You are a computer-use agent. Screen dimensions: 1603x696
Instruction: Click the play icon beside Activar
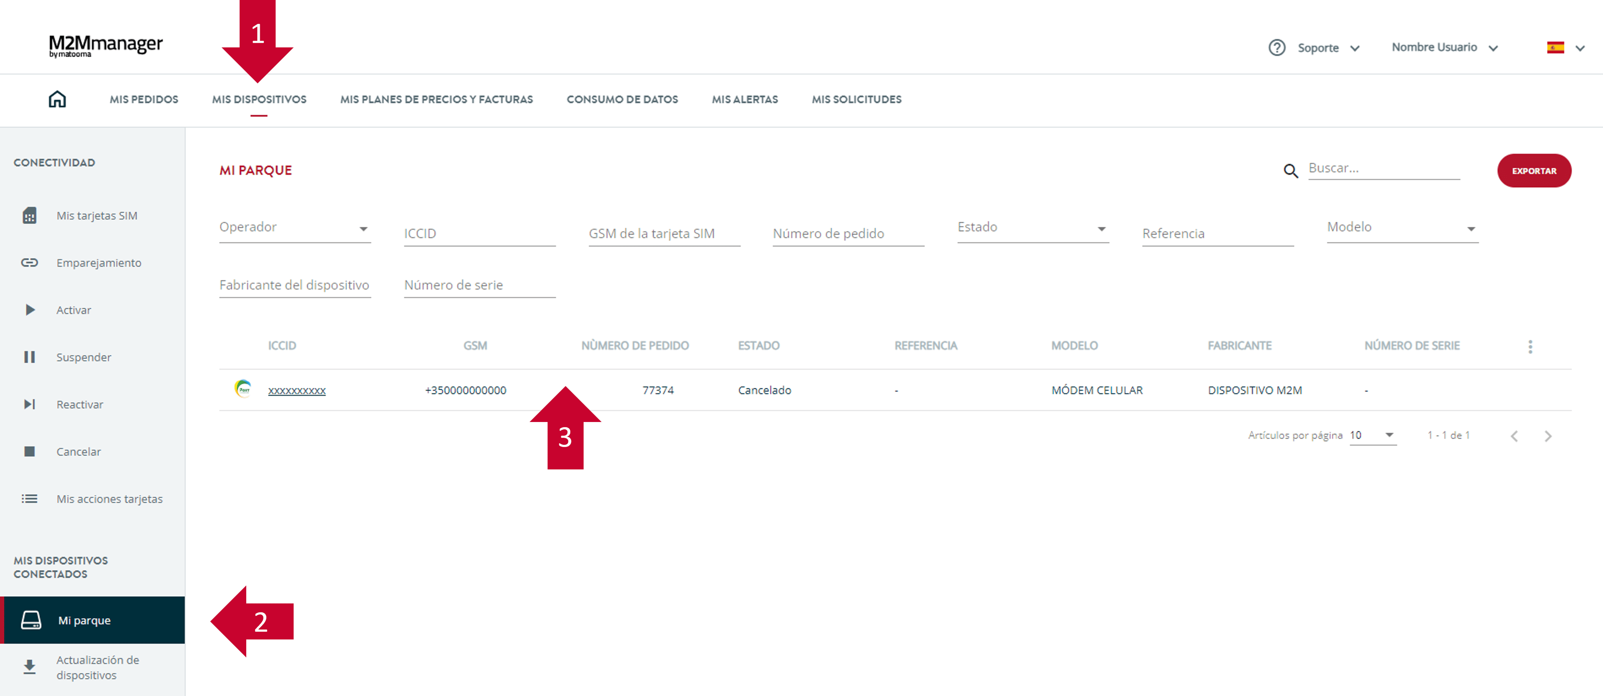point(30,310)
